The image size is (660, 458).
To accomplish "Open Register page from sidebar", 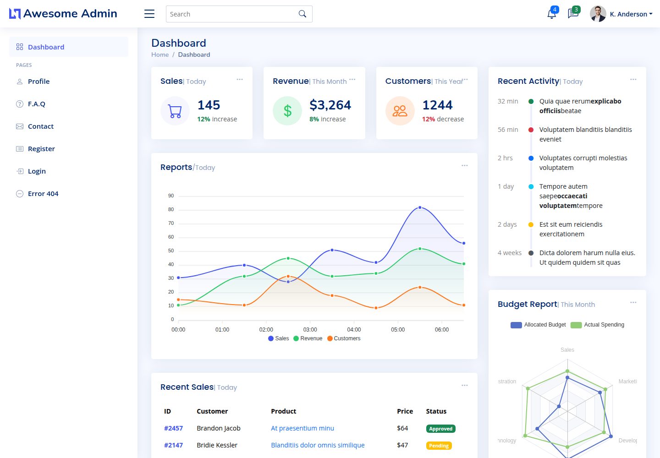I will 69,149.
